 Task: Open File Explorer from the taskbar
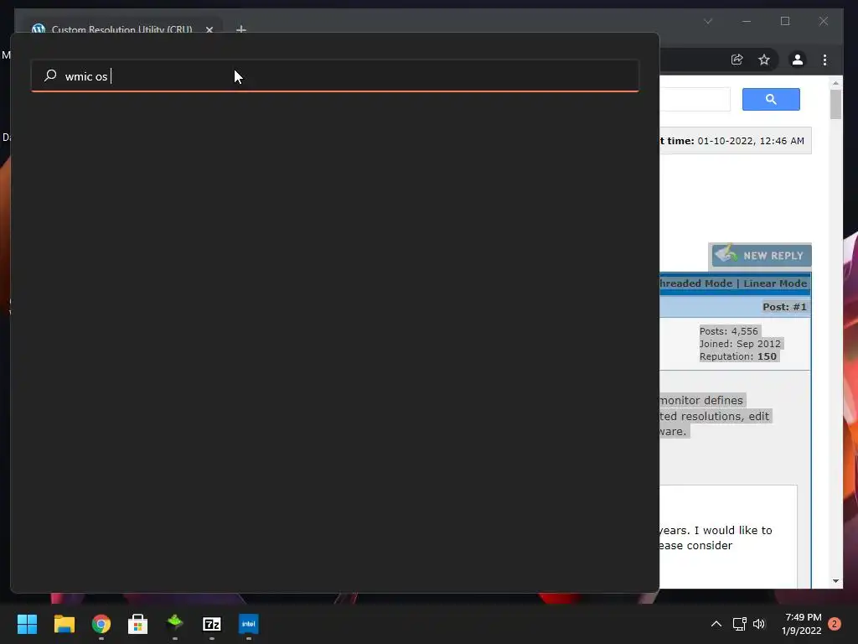[x=64, y=624]
